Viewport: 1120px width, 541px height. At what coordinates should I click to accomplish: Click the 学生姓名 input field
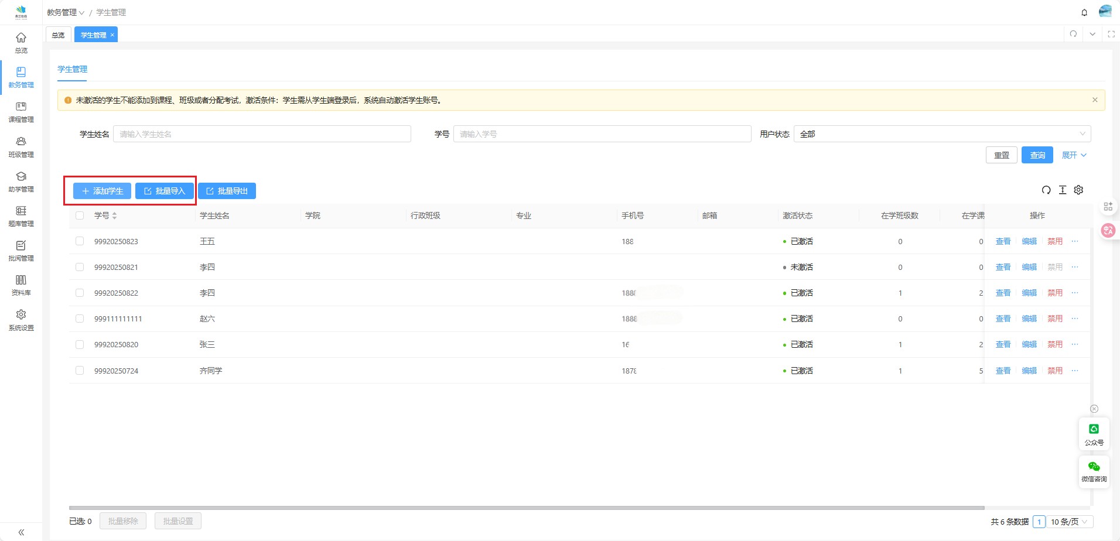click(262, 134)
